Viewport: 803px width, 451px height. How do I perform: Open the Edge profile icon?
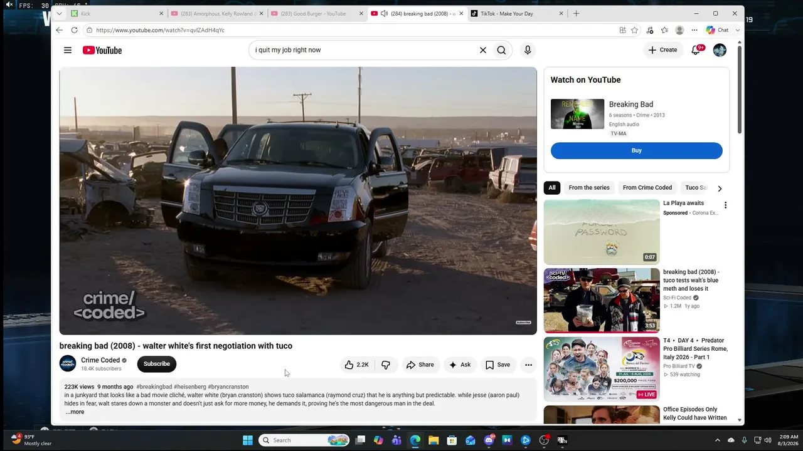pyautogui.click(x=679, y=30)
